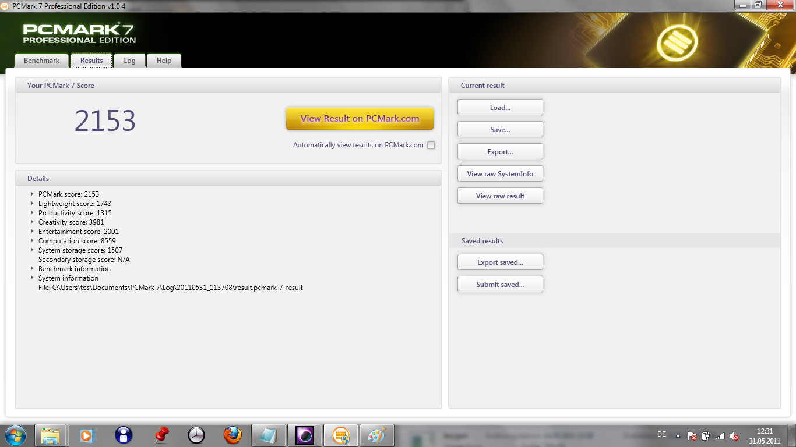Select Secondary storage score: N/A text
This screenshot has height=447, width=796.
[x=84, y=260]
